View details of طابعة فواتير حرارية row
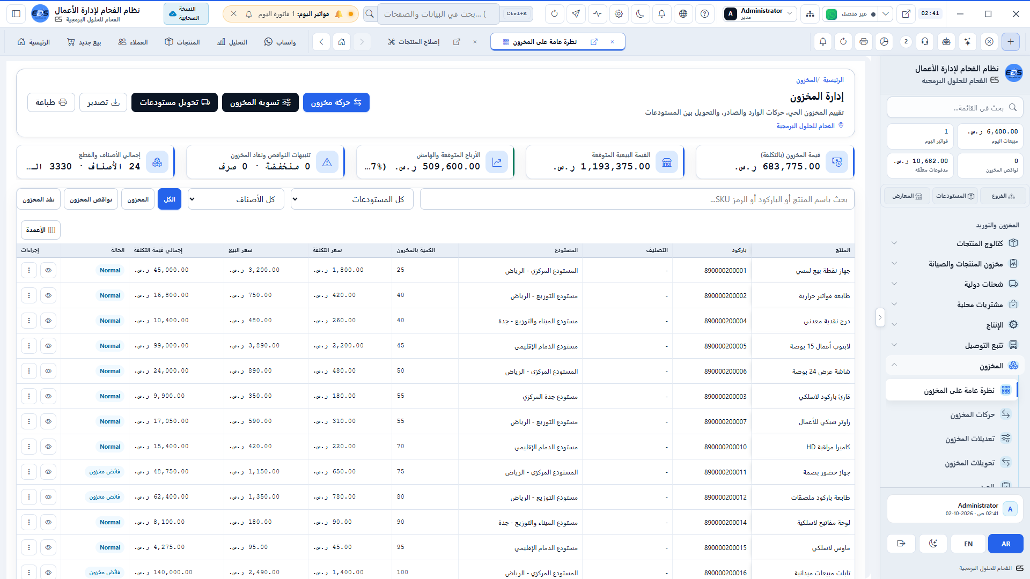The image size is (1030, 579). coord(48,295)
